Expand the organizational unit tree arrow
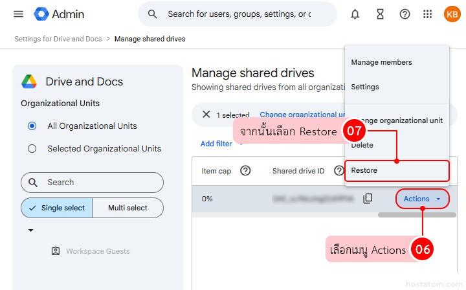This screenshot has width=466, height=290. [30, 230]
